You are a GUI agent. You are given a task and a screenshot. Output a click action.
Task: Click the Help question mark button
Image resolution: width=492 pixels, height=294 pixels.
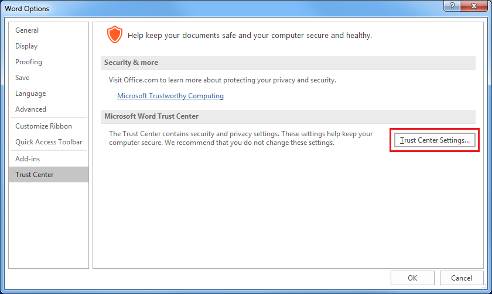click(452, 6)
